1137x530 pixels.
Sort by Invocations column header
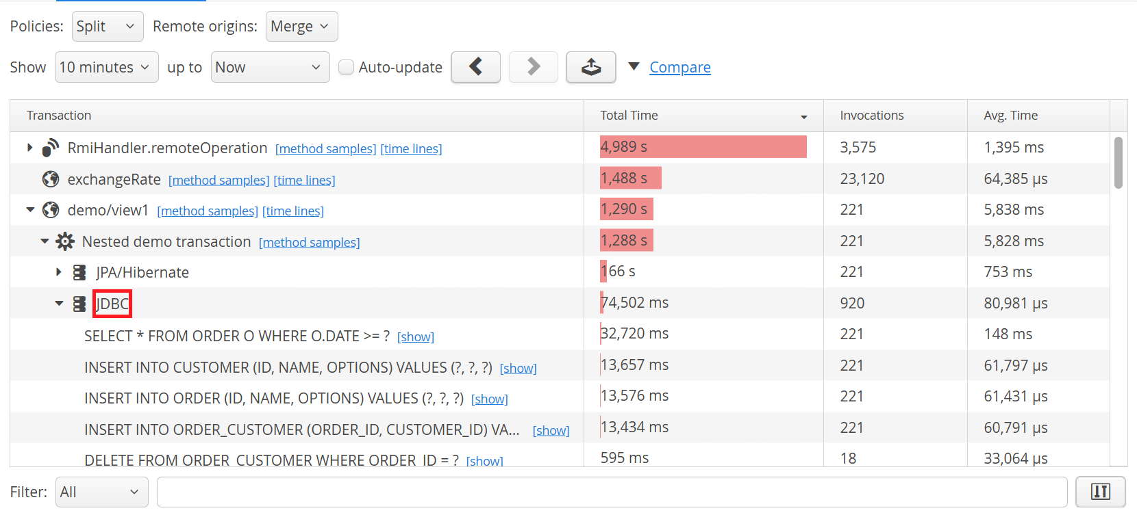[871, 116]
